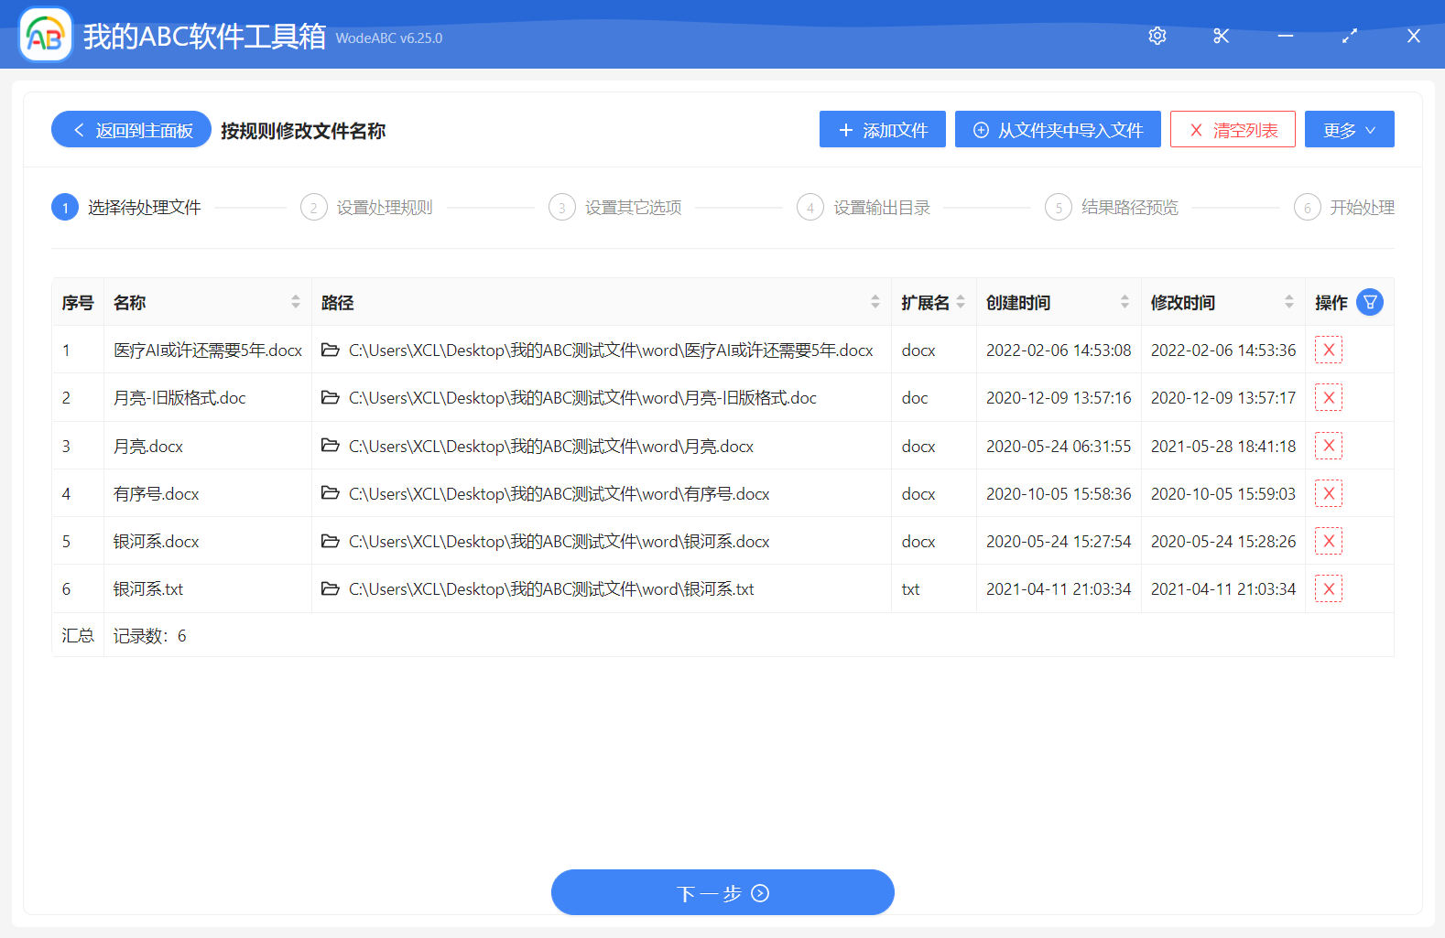Go to step 2 设置处理规则
1445x938 pixels.
366,208
